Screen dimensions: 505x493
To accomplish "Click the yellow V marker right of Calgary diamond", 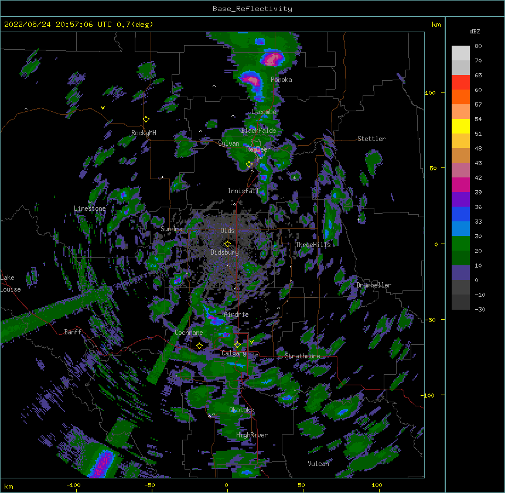I will (251, 342).
